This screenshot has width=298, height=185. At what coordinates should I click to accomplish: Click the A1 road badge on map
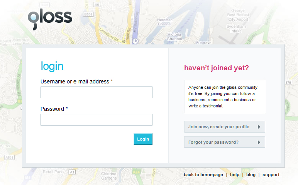point(72,172)
